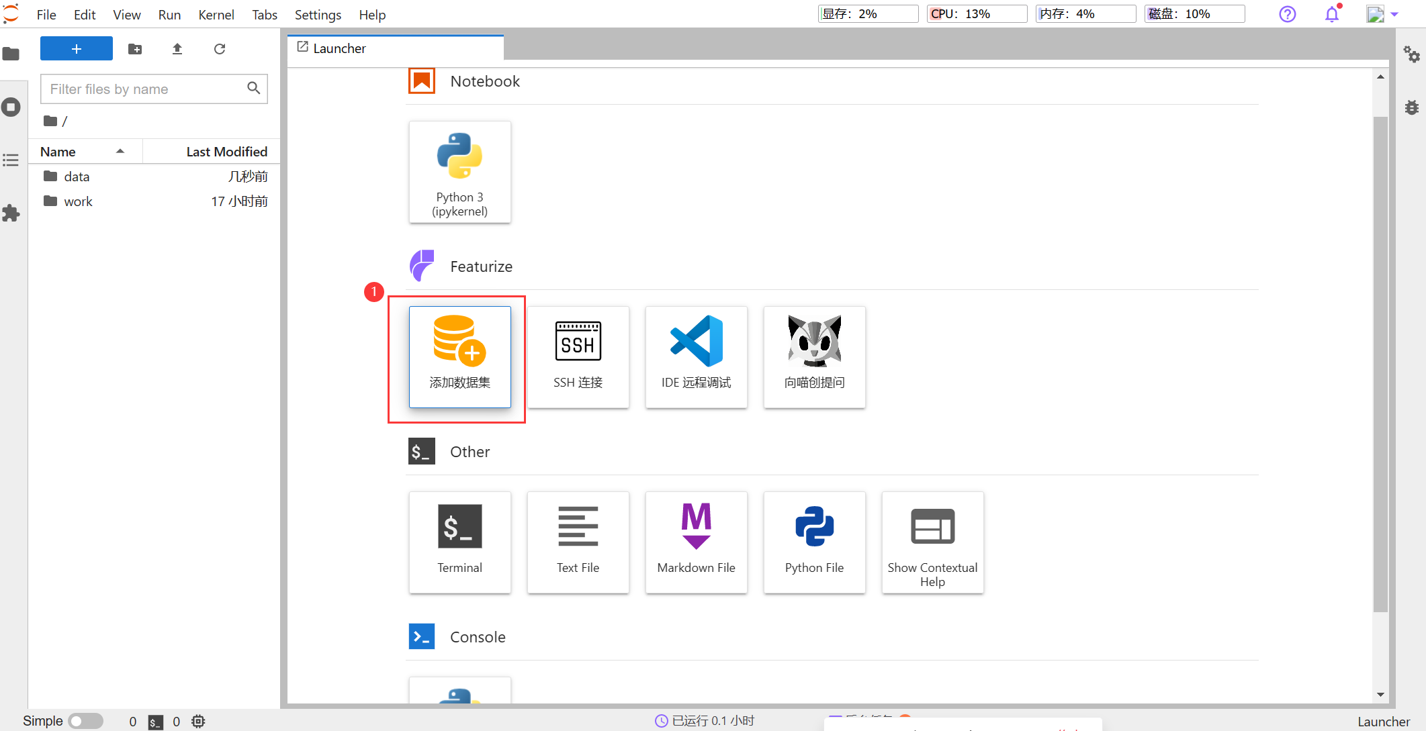Image resolution: width=1426 pixels, height=731 pixels.
Task: Create a new Markdown File
Action: (x=696, y=541)
